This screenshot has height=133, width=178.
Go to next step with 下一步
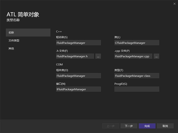point(129,126)
